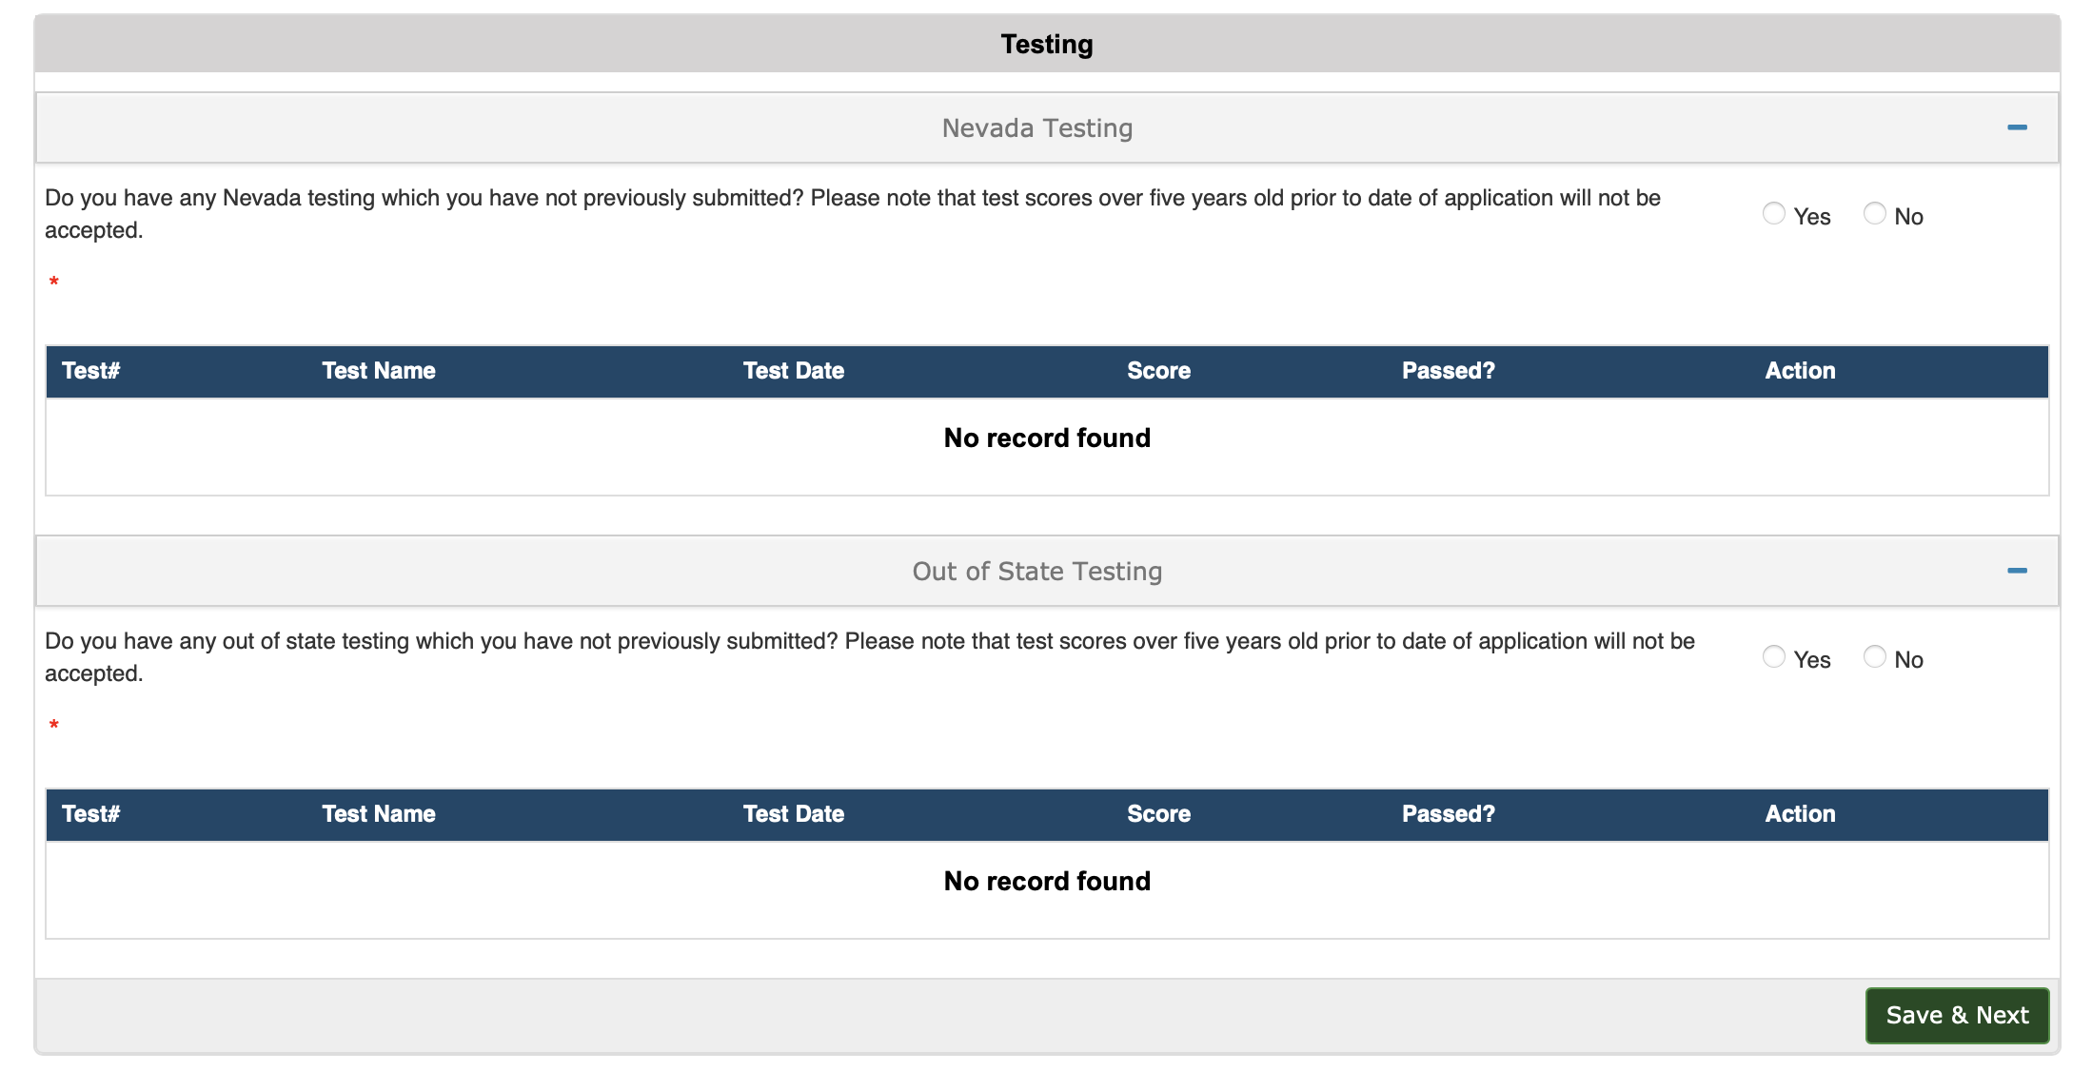Click the Test Date header in out of state table
The image size is (2092, 1071).
point(794,814)
